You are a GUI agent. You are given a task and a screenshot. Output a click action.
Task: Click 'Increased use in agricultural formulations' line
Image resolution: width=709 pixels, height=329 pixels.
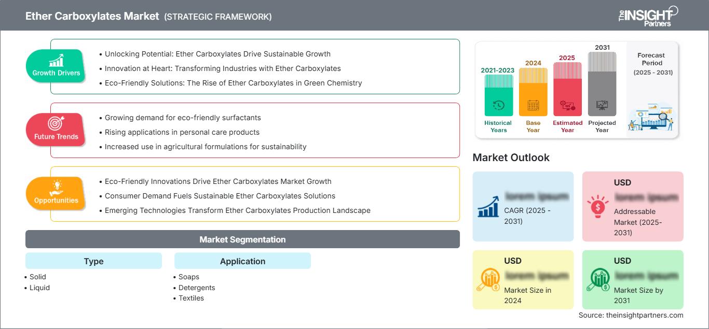click(206, 147)
